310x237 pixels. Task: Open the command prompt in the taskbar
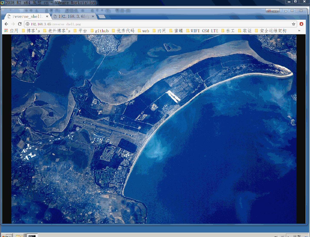(32, 235)
